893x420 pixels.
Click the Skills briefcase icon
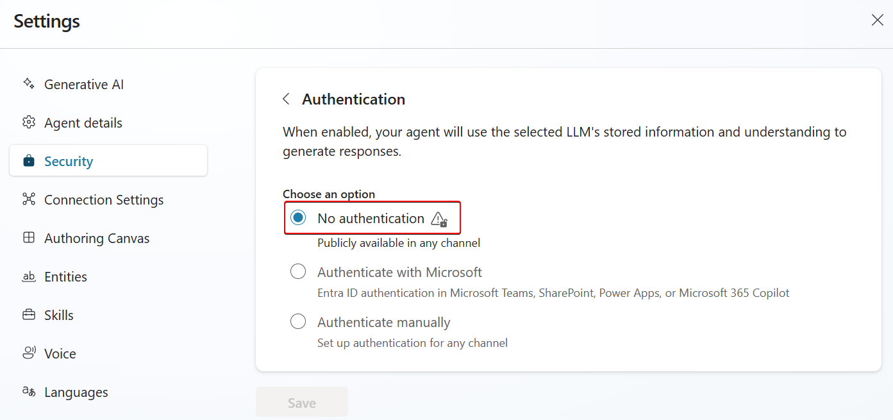[x=28, y=315]
